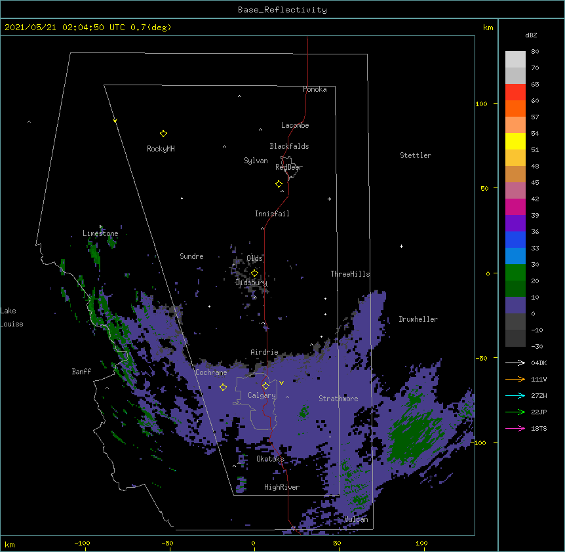This screenshot has height=552, width=565.
Task: Click the asterisk marker above Limestone
Action: coord(101,227)
